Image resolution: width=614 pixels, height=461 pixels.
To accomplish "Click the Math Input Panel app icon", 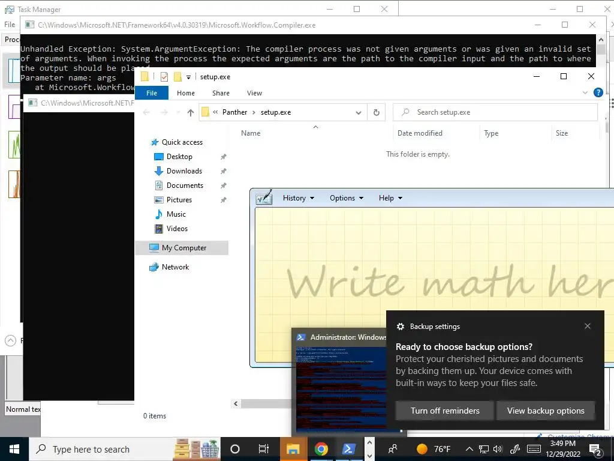I will [x=264, y=197].
